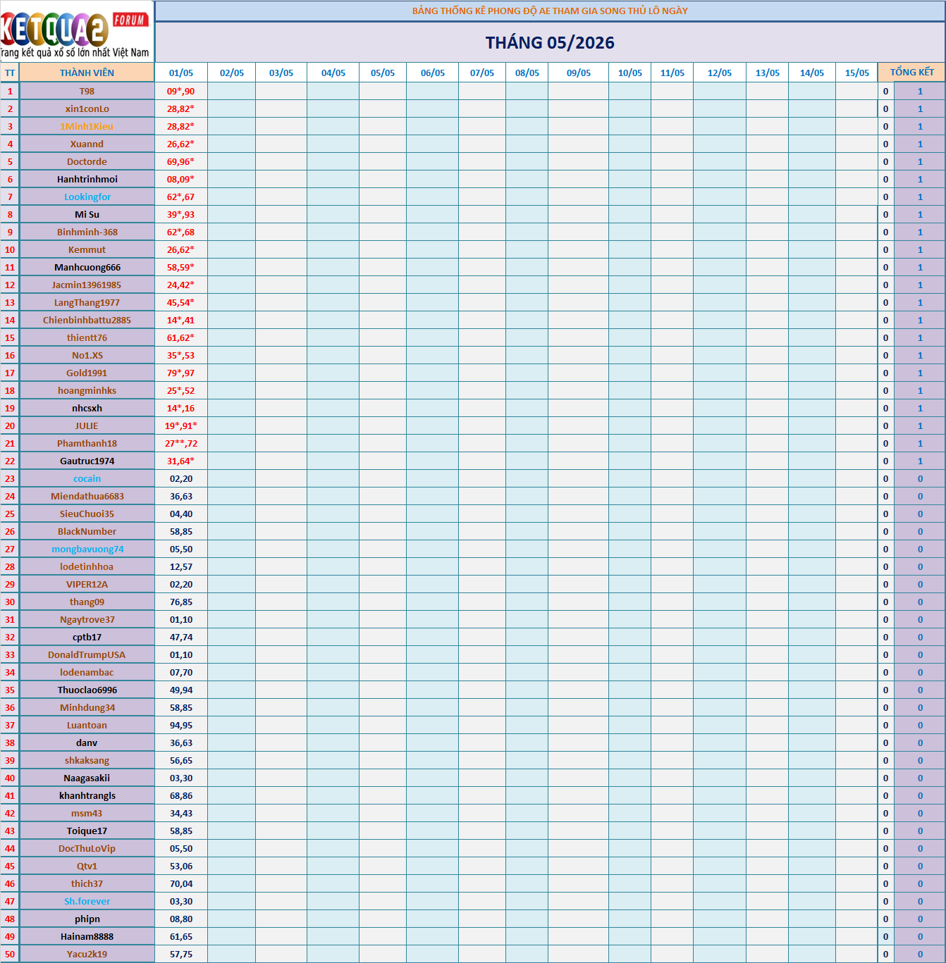Click the 58,59* cell
Image resolution: width=946 pixels, height=963 pixels.
pyautogui.click(x=181, y=267)
